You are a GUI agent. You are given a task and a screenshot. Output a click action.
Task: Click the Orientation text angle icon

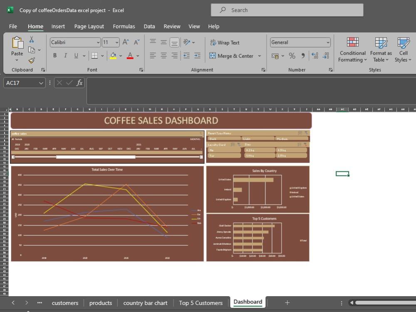click(187, 42)
